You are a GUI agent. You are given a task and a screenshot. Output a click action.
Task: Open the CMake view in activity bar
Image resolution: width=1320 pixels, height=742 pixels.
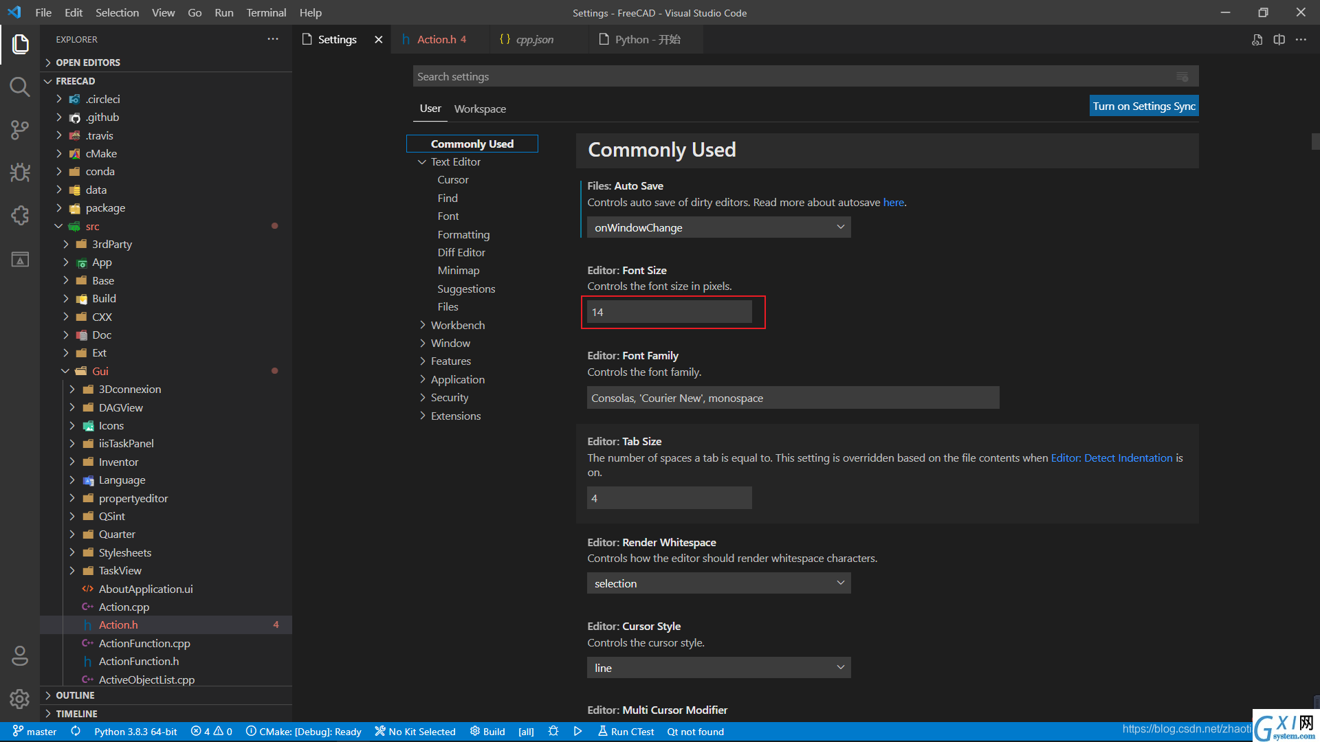(20, 259)
